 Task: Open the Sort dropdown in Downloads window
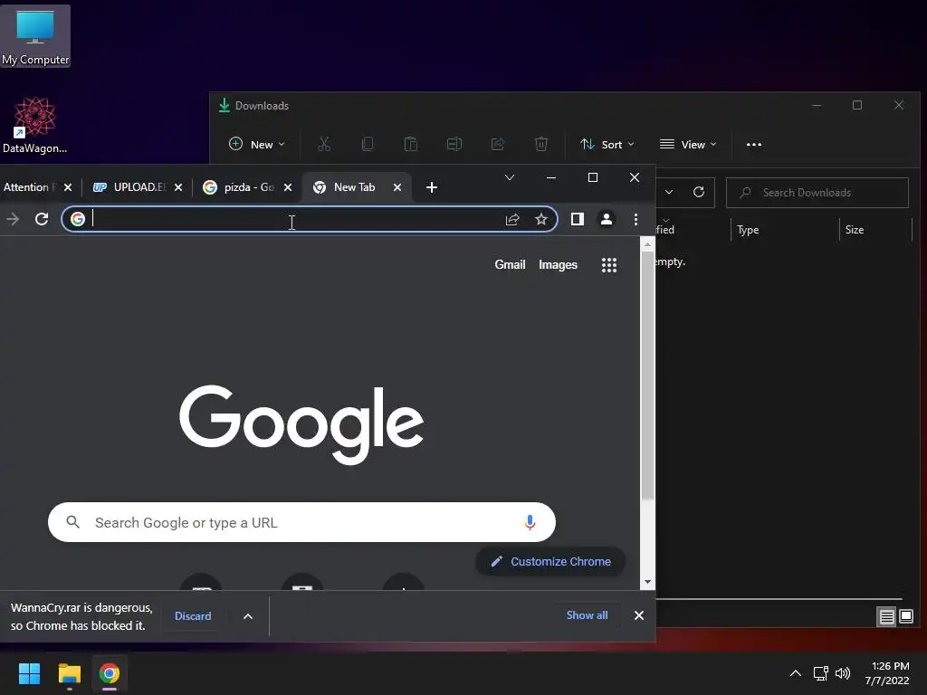(607, 144)
